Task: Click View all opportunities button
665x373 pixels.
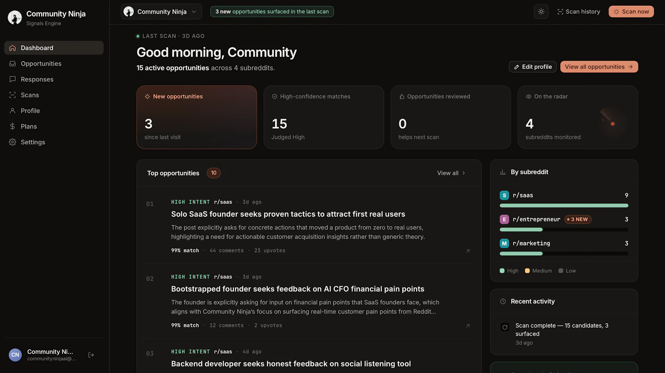Action: click(x=599, y=67)
